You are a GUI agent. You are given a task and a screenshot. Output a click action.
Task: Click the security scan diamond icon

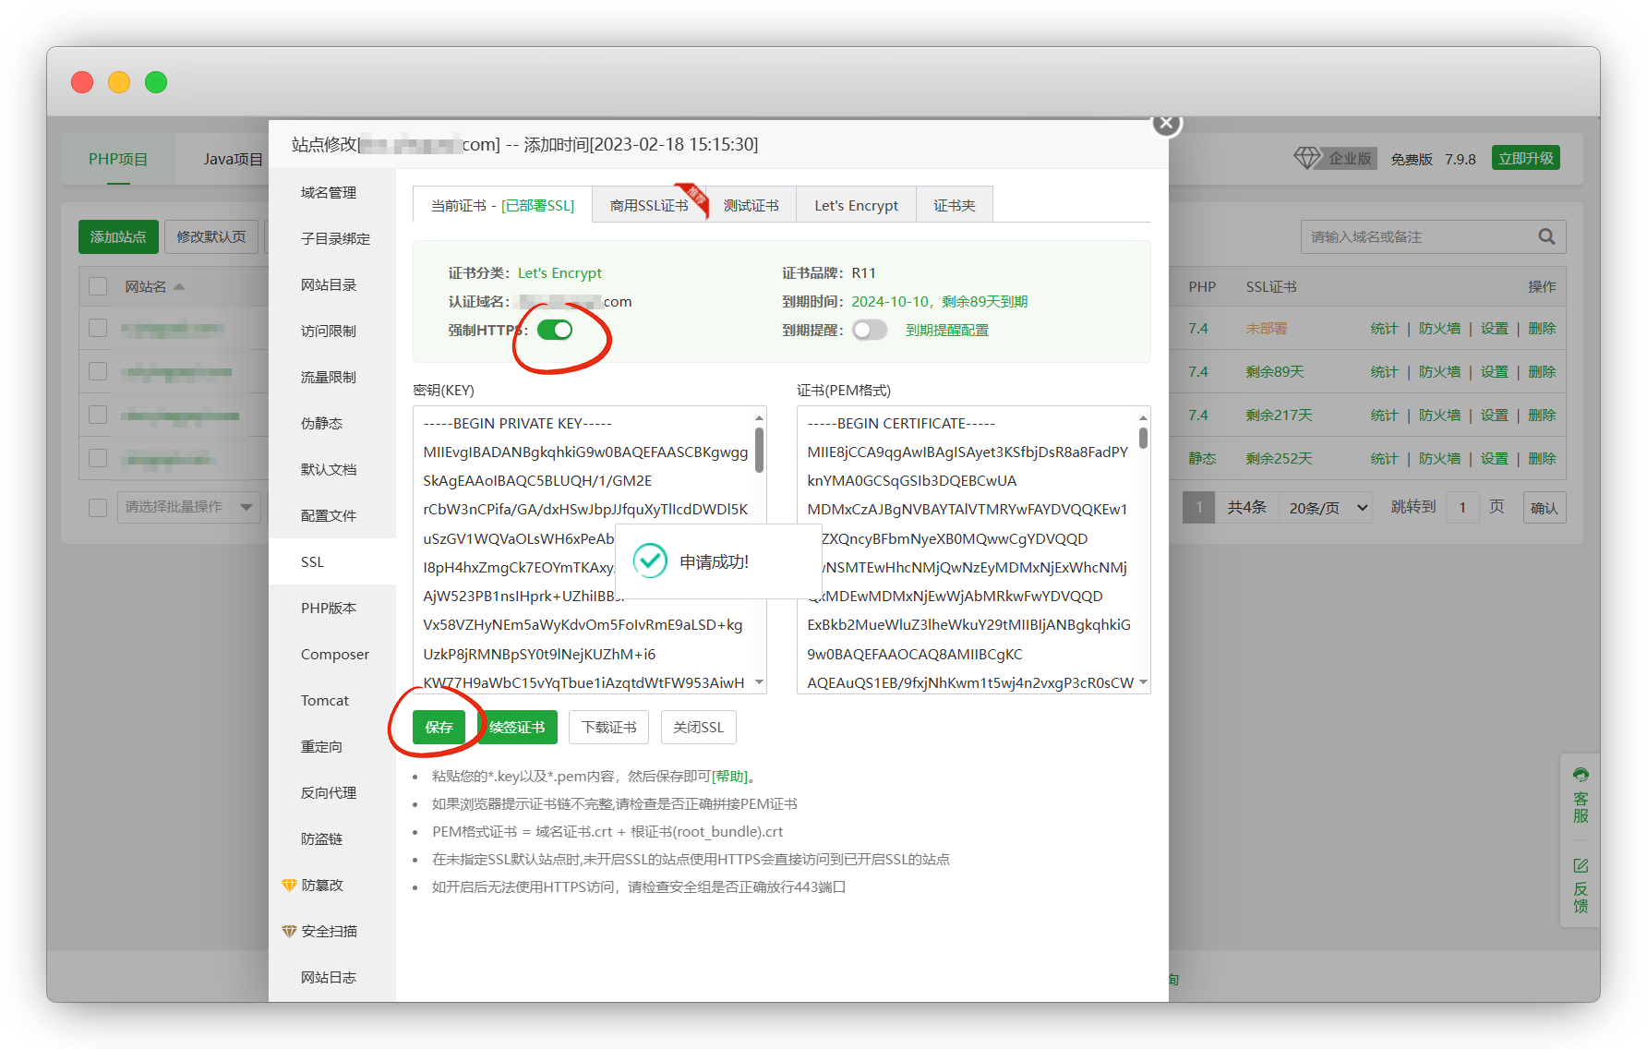point(289,931)
